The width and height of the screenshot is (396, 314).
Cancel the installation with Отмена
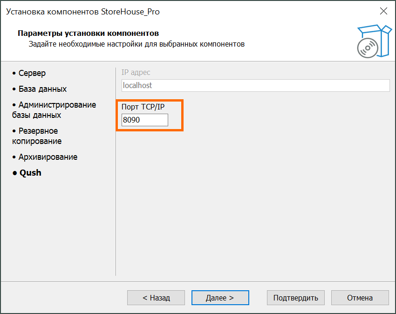pyautogui.click(x=360, y=298)
